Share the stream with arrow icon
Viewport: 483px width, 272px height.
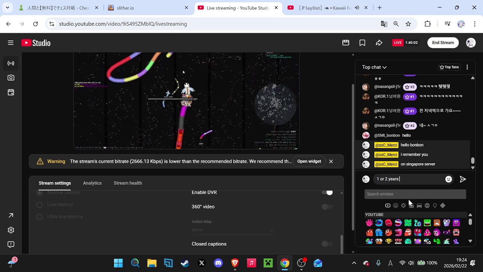(x=379, y=43)
